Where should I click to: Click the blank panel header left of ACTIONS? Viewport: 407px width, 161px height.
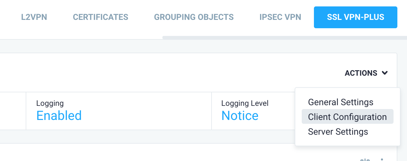[x=160, y=73]
